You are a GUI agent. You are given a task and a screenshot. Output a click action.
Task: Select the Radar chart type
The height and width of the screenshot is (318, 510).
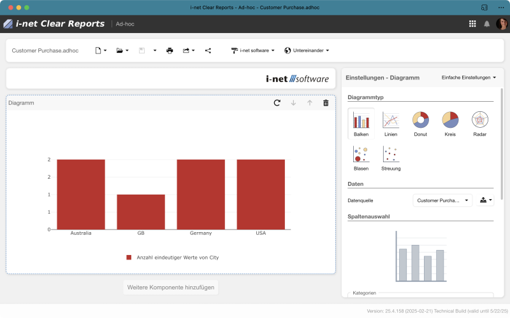(x=479, y=123)
